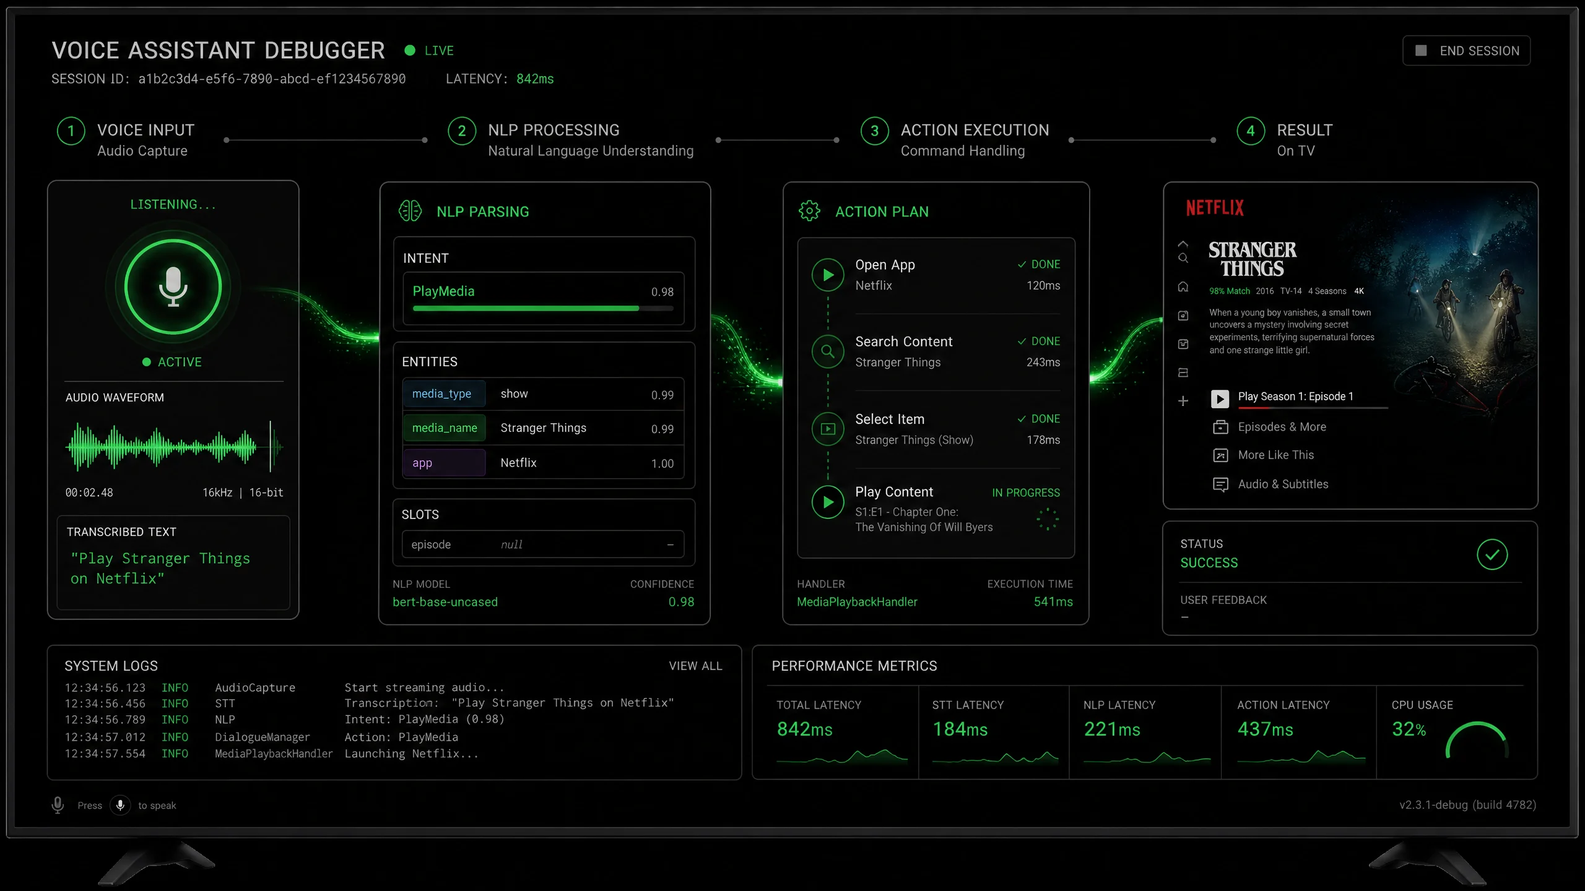Select the step 4 circle for Result
1585x891 pixels.
point(1251,131)
